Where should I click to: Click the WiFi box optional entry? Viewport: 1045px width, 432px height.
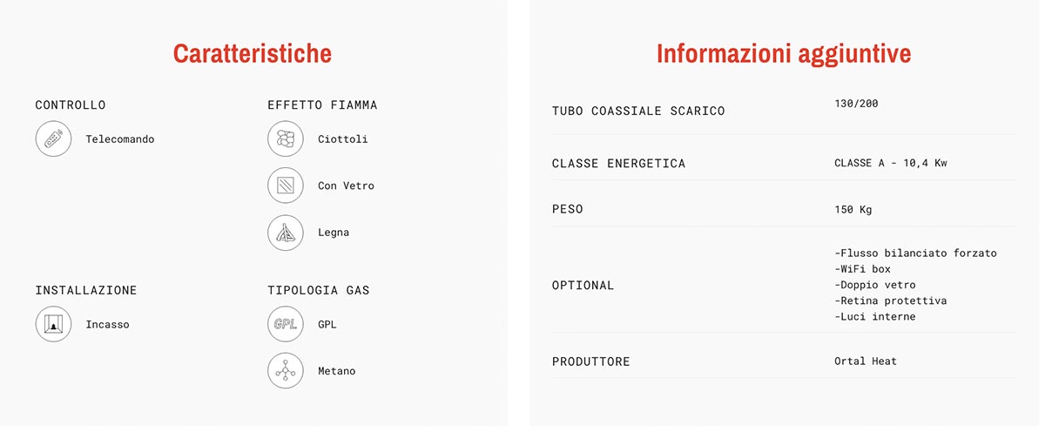pos(862,269)
